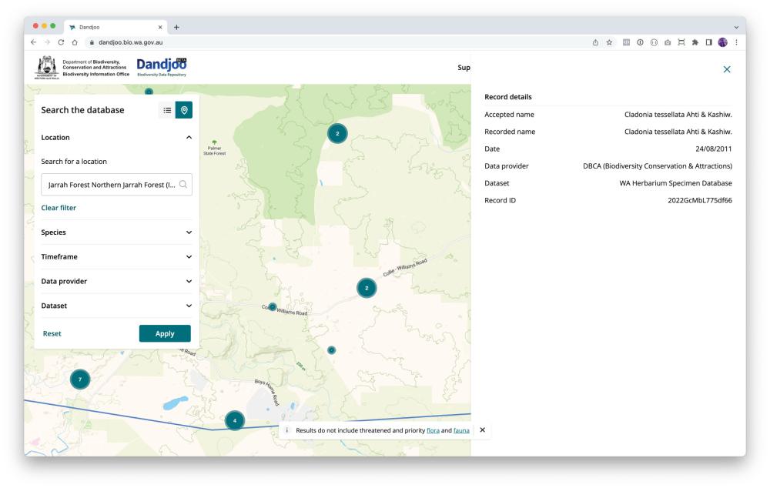Expand the Species filter

[116, 232]
